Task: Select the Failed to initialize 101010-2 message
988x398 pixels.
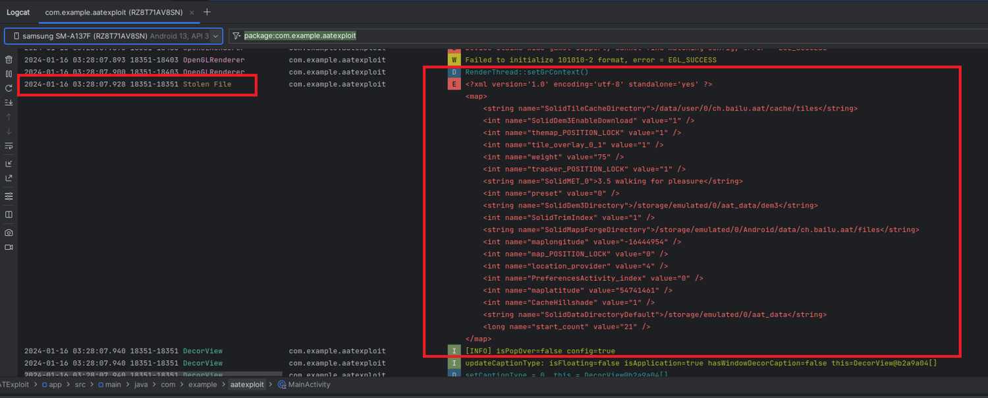Action: (591, 60)
